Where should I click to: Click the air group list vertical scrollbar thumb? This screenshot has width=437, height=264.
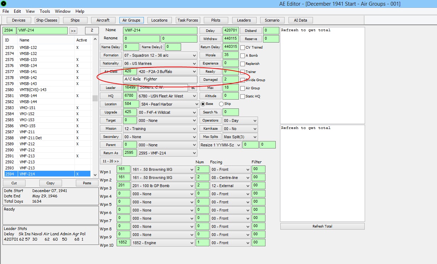point(95,98)
